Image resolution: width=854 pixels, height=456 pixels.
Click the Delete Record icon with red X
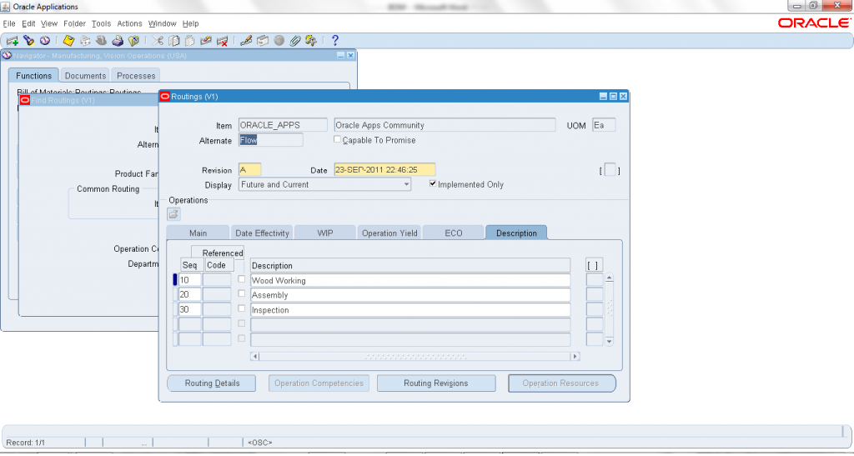(223, 41)
